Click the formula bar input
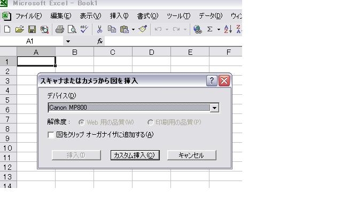Image resolution: width=342 pixels, height=213 pixels. coord(173,41)
